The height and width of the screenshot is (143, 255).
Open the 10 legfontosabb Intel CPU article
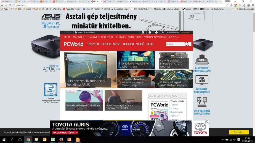tap(136, 60)
